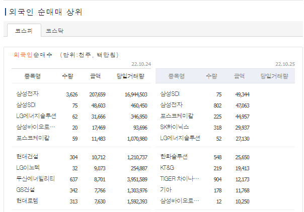Select the 44,957 amount value

(x=243, y=117)
